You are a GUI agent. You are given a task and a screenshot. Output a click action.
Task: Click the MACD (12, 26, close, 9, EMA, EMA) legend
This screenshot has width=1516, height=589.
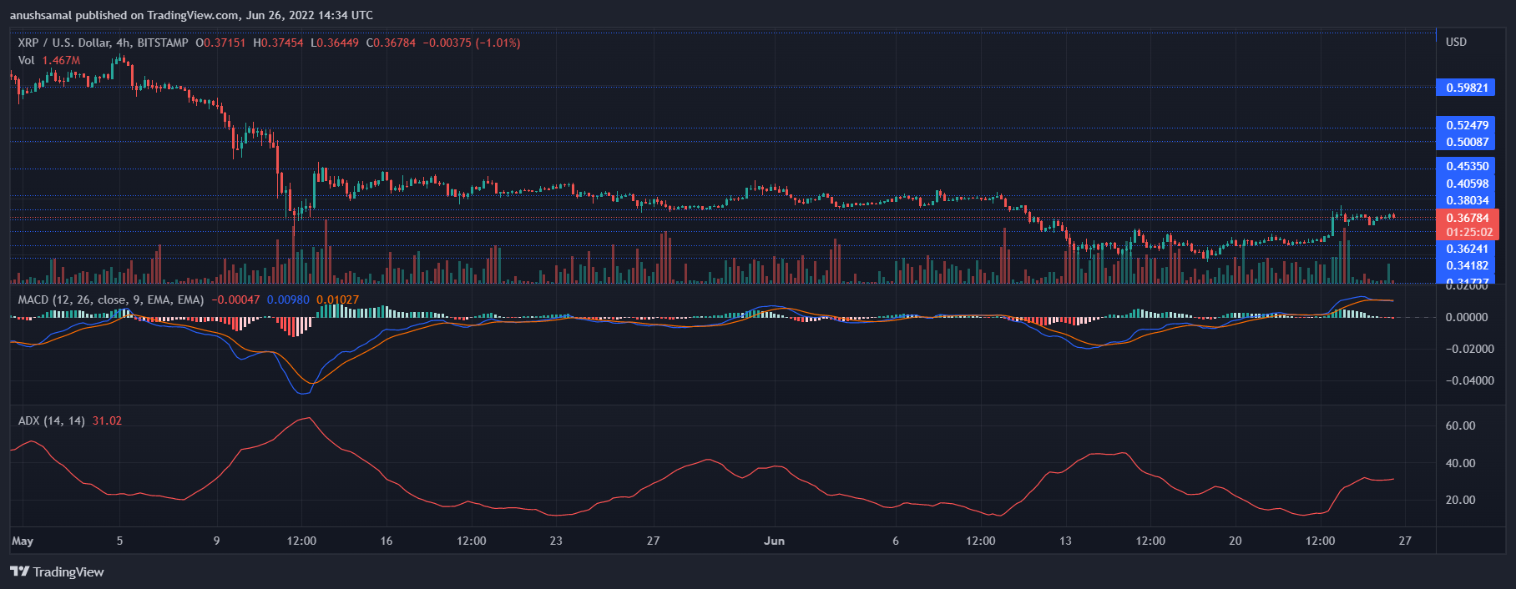click(x=111, y=300)
